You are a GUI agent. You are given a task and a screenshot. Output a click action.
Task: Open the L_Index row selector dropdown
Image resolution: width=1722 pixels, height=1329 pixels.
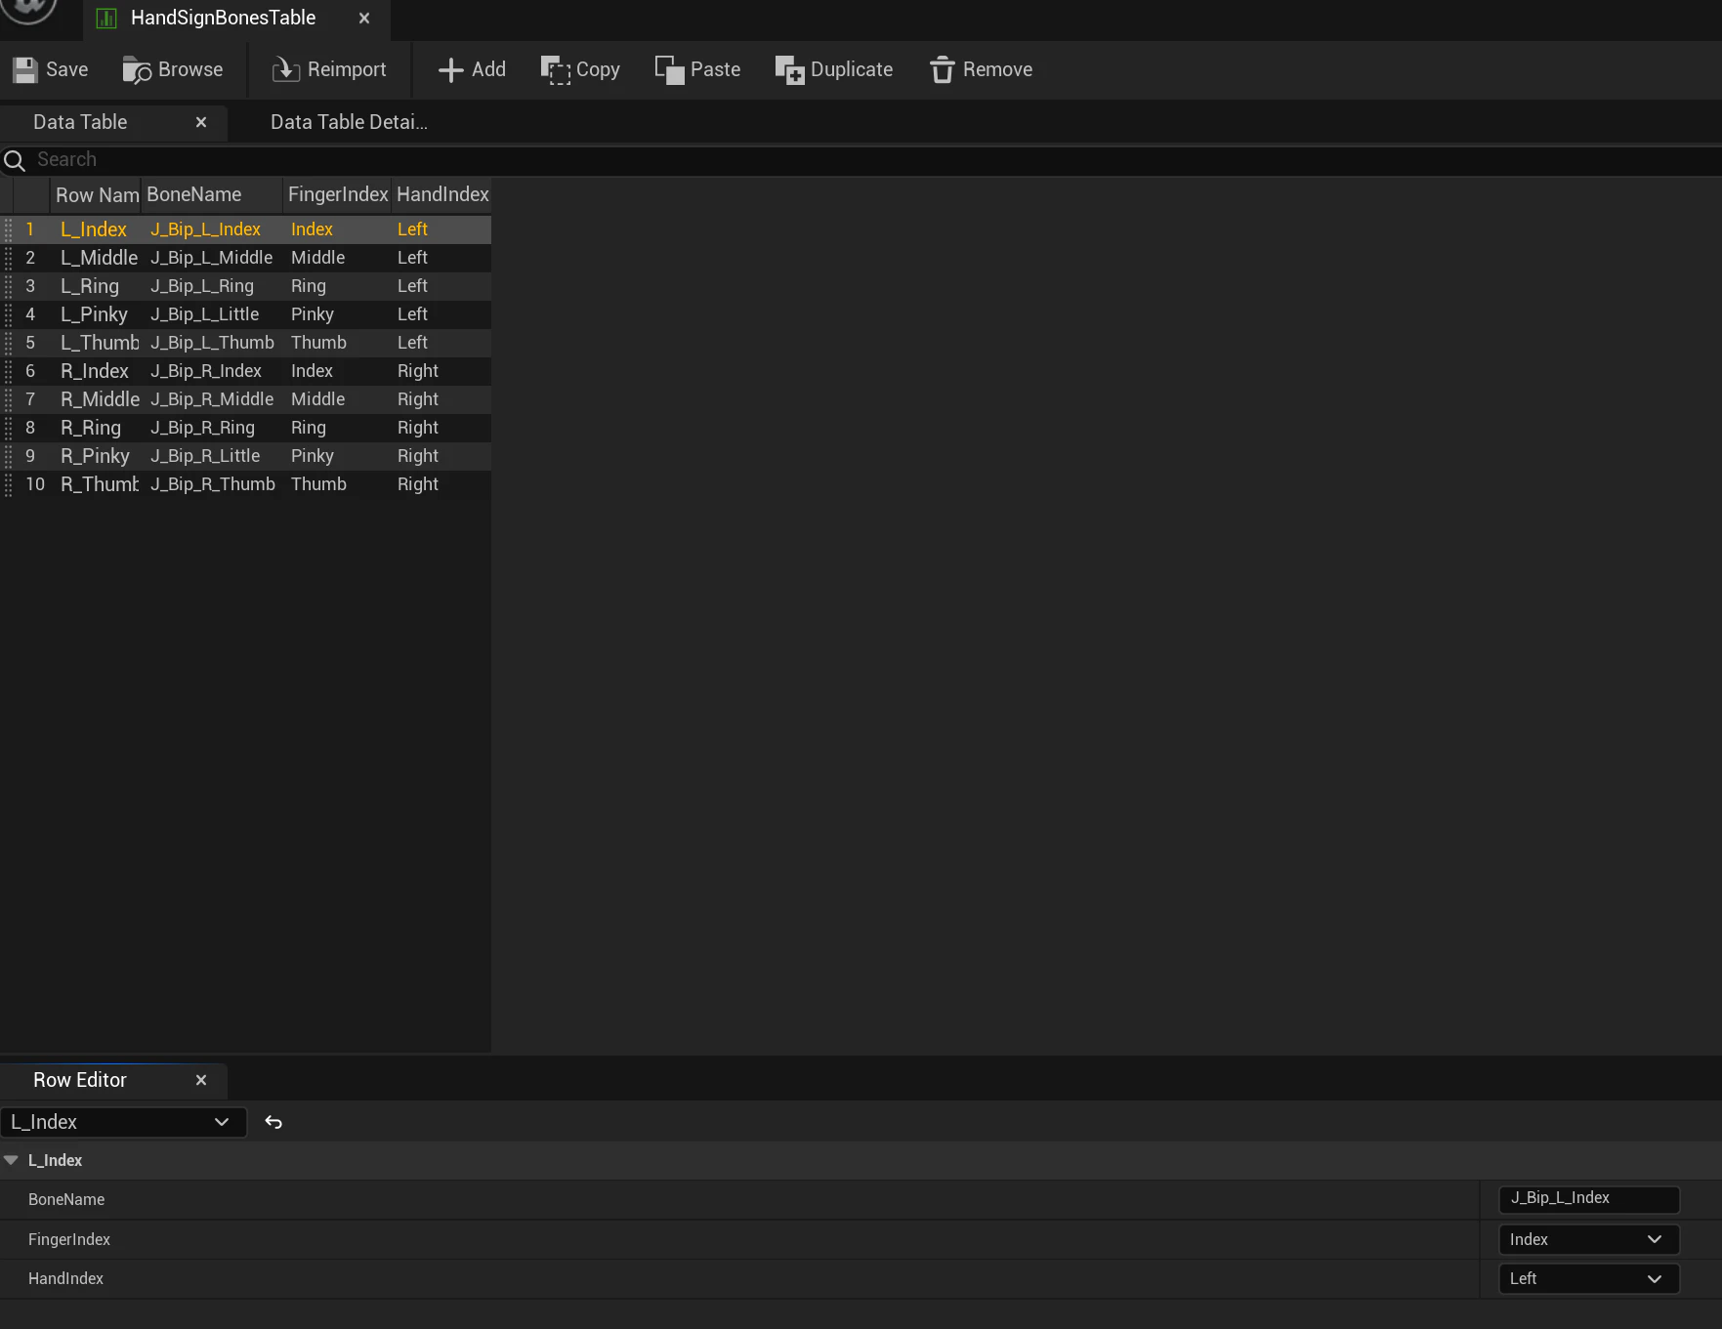[123, 1122]
